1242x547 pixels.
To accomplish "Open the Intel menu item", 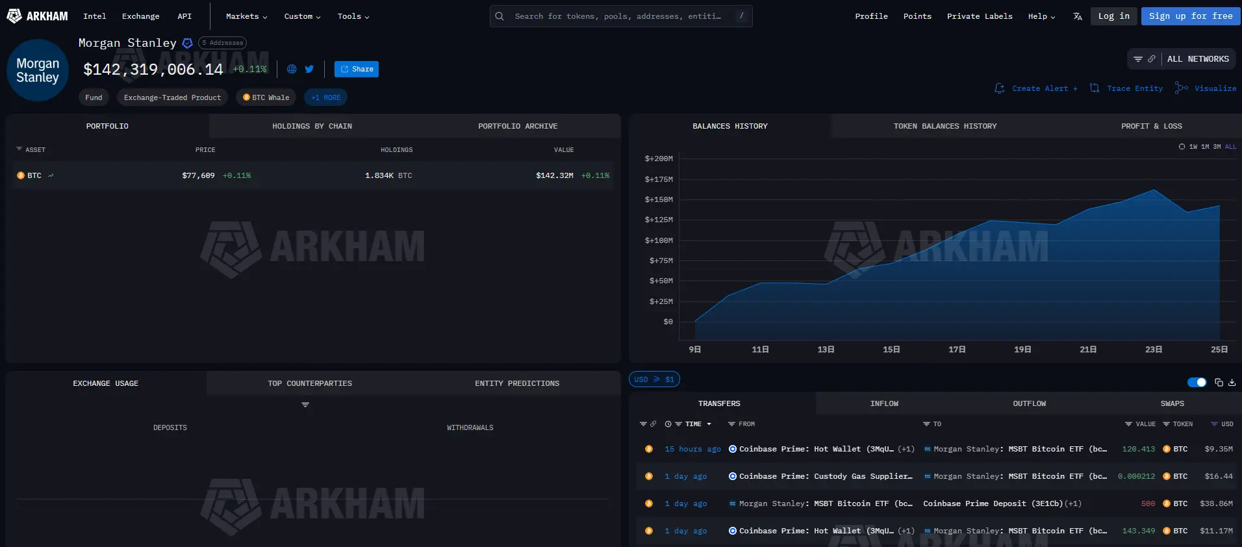I will point(94,16).
